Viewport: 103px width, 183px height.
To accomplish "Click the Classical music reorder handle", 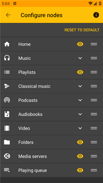I will pos(94,86).
